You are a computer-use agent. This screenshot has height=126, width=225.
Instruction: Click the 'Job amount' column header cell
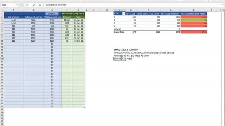point(13,17)
